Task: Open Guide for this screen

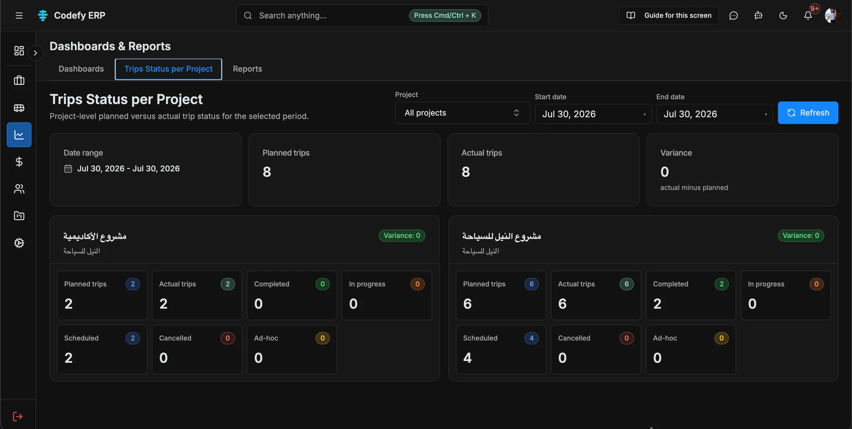Action: click(669, 16)
